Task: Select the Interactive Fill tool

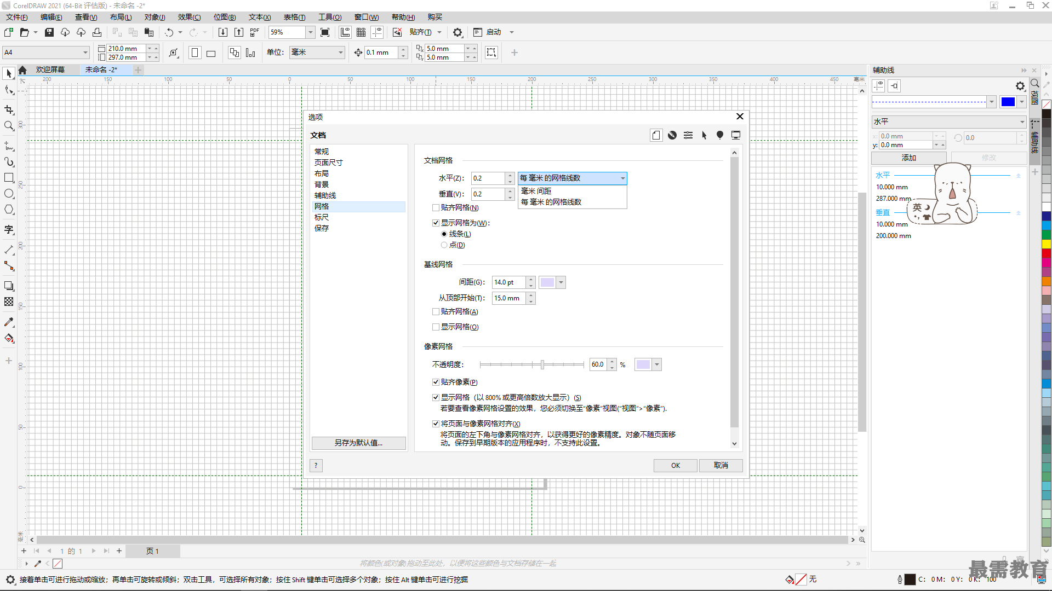Action: coord(9,338)
